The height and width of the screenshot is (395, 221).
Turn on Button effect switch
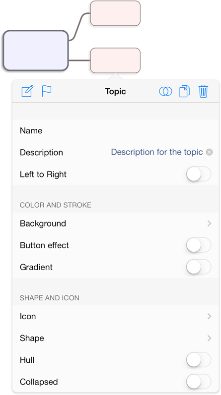199,245
